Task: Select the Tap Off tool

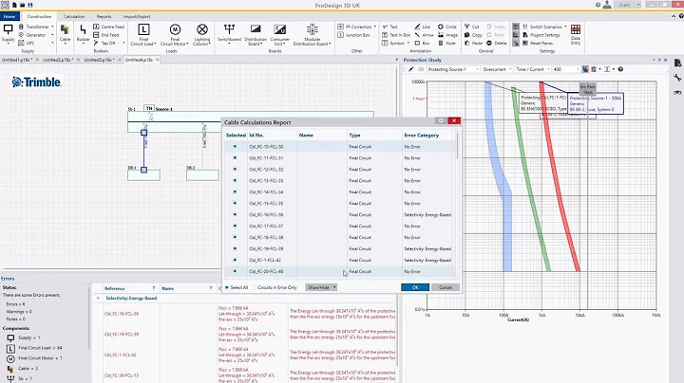Action: tap(104, 43)
